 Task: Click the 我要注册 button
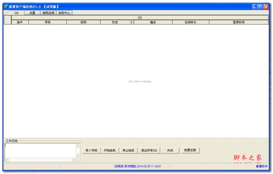point(190,150)
